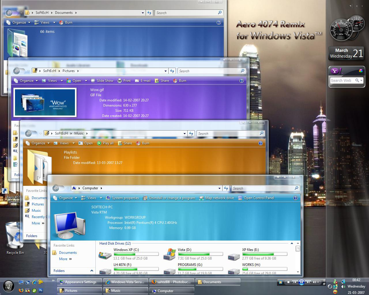Image resolution: width=369 pixels, height=295 pixels.
Task: Open the Yahoo Search Web options dropdown
Action: tap(362, 80)
